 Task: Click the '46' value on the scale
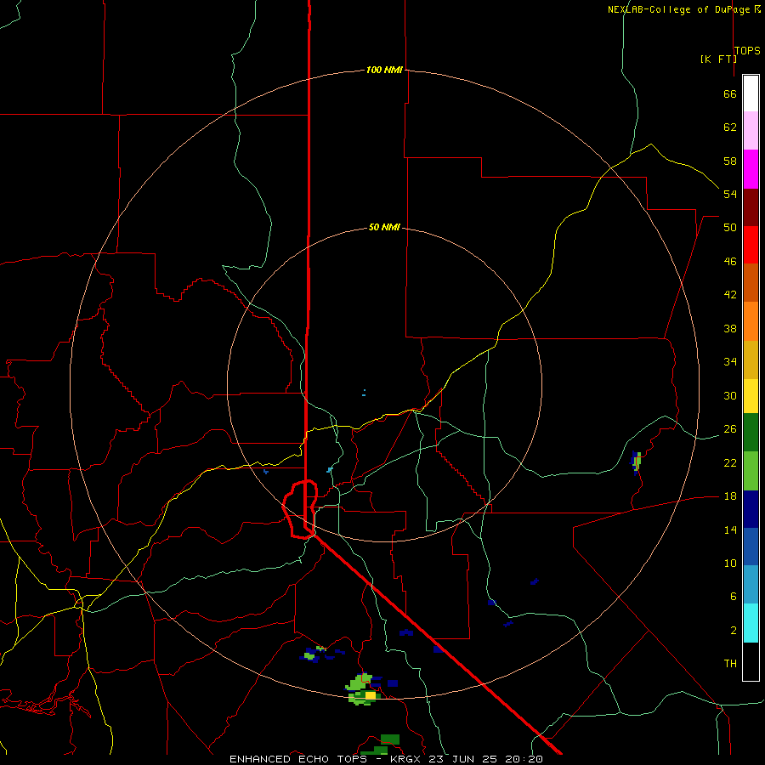[730, 262]
